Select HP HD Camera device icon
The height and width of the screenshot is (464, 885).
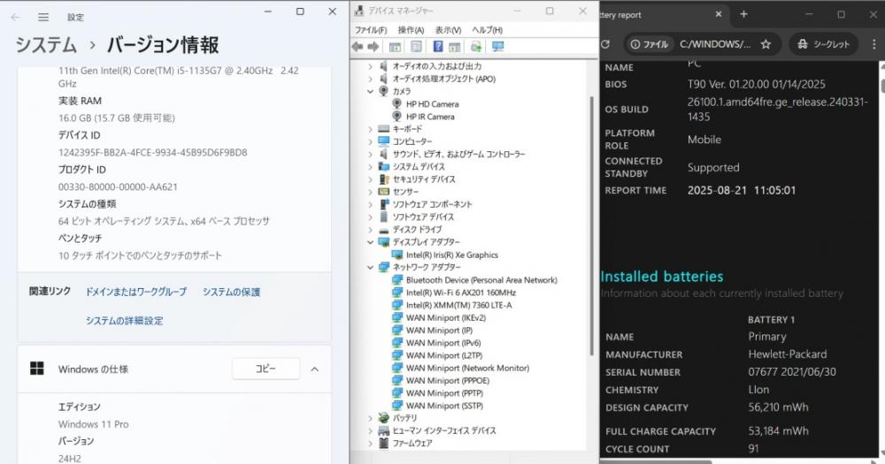[396, 103]
